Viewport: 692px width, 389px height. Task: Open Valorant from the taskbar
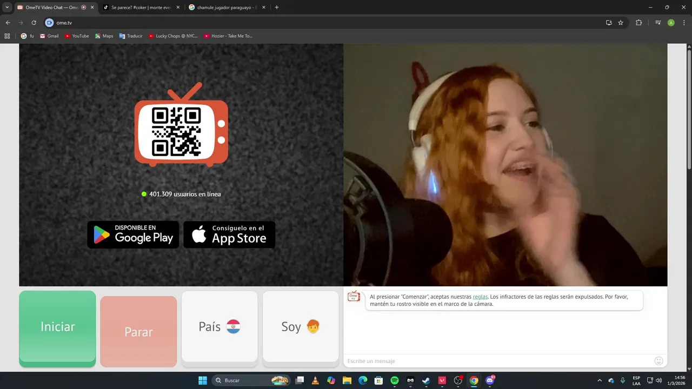pyautogui.click(x=442, y=380)
